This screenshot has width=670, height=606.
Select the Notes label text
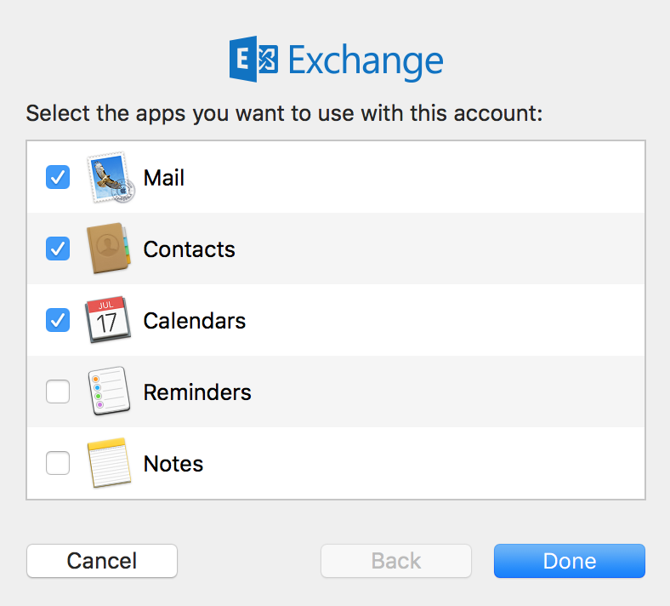pos(173,464)
